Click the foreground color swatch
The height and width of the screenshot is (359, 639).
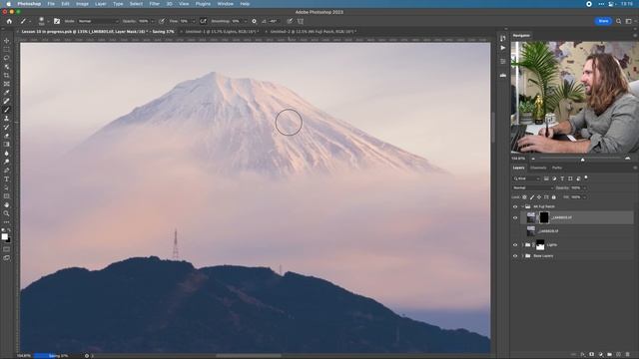(x=4, y=236)
